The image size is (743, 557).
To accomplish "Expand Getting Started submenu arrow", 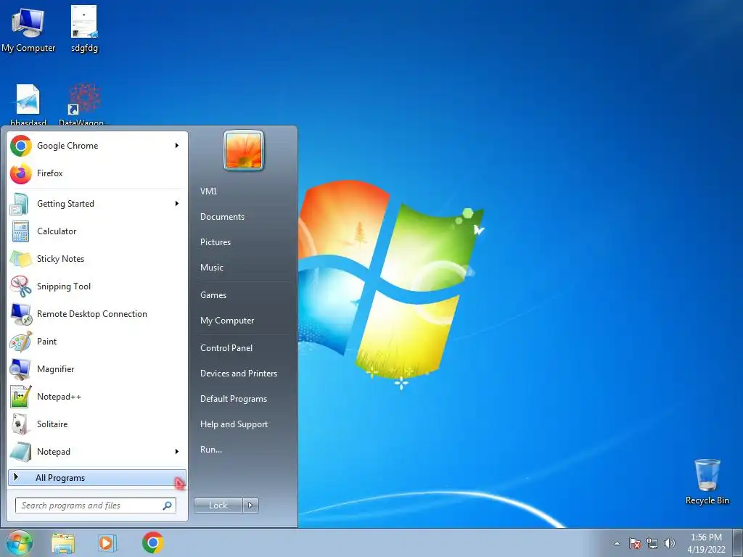I will 177,204.
